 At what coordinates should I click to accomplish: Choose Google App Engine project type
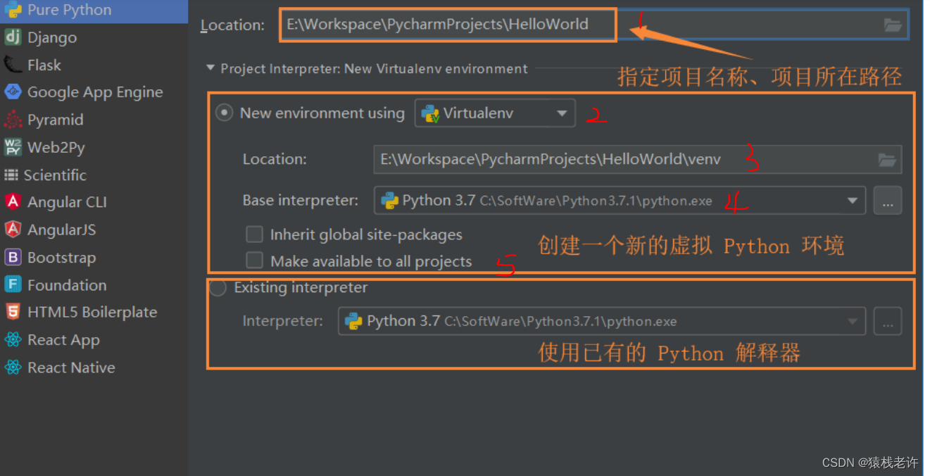pos(95,92)
